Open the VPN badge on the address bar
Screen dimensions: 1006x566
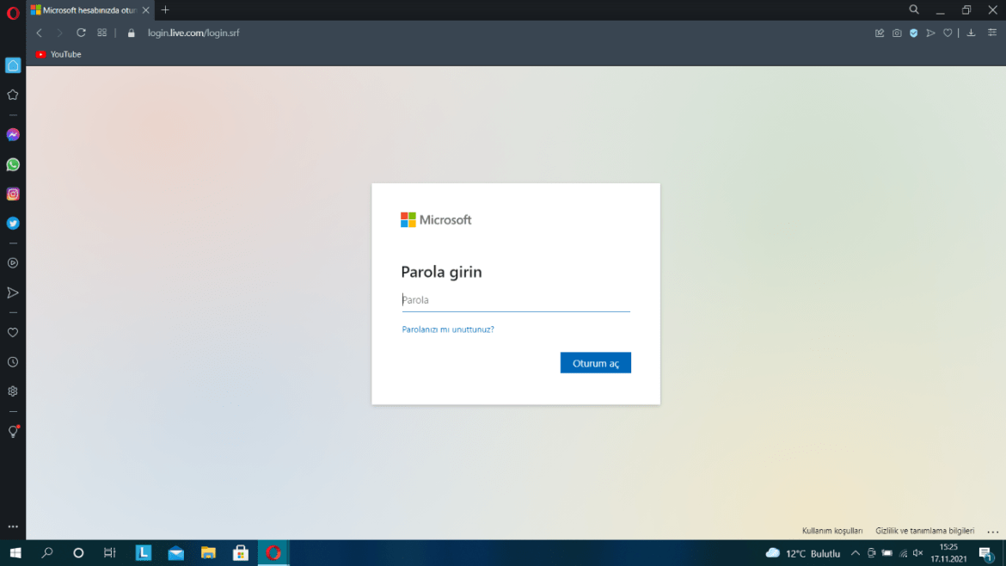(913, 33)
